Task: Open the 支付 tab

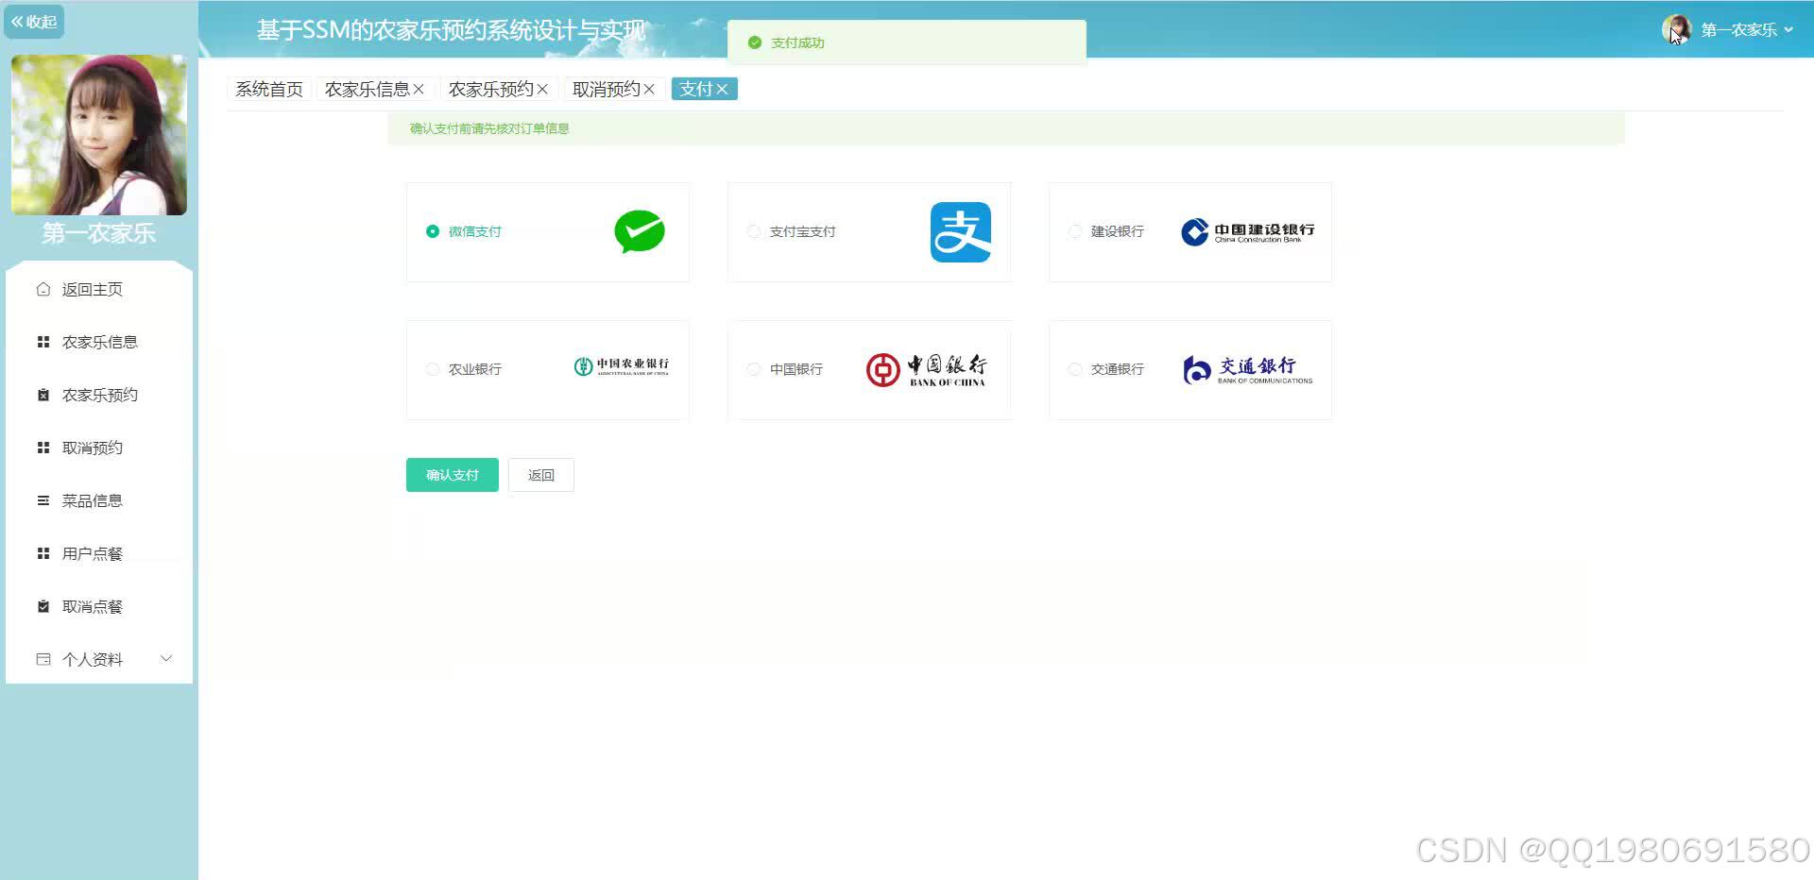Action: (695, 88)
